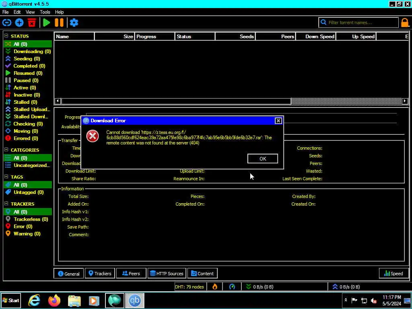The width and height of the screenshot is (412, 309).
Task: Click the orange Pause icon
Action: click(59, 23)
